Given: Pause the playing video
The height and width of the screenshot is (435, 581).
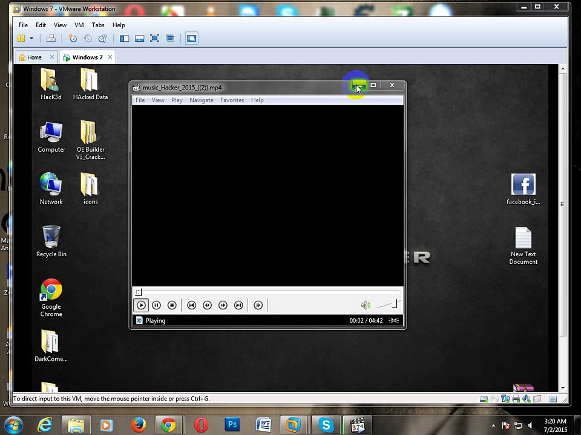Looking at the screenshot, I should pyautogui.click(x=156, y=305).
